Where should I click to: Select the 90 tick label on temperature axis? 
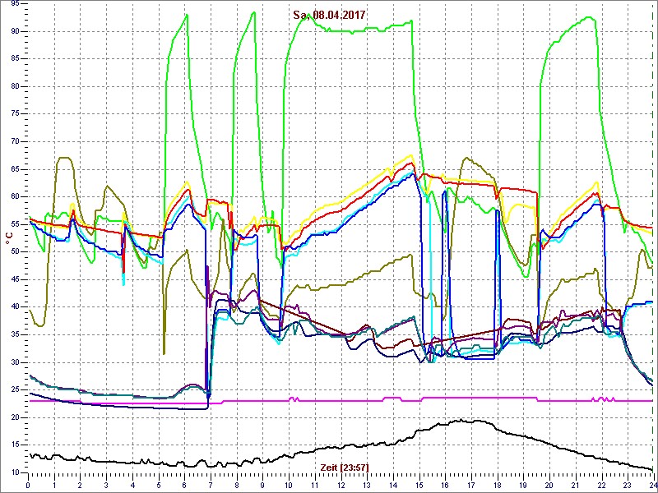tap(14, 31)
